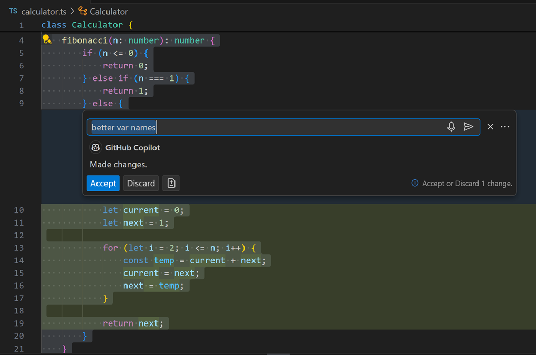Click 'const temp' declaration on line 14

point(149,260)
